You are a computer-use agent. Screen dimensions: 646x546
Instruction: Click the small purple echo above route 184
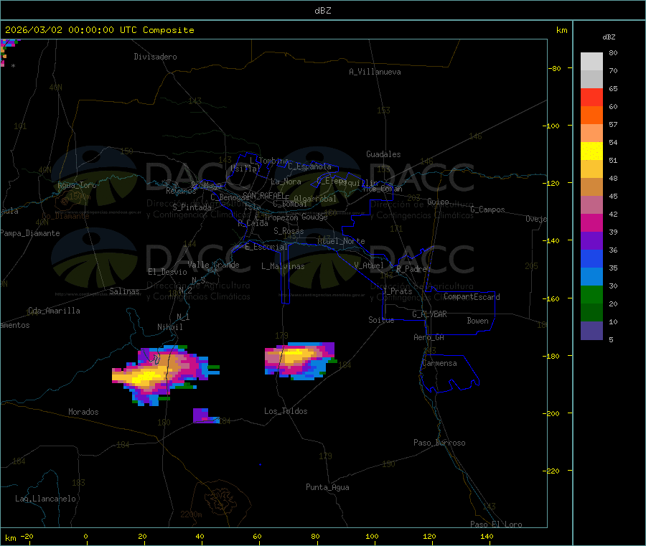click(x=206, y=415)
